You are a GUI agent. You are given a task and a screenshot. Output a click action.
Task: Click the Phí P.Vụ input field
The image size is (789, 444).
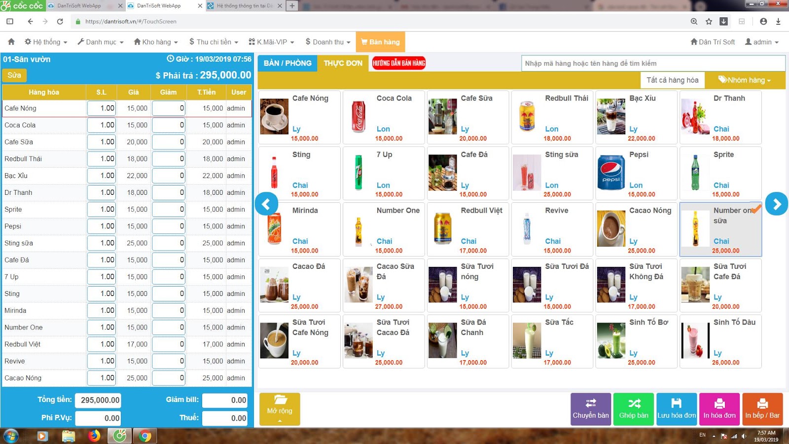click(x=98, y=418)
